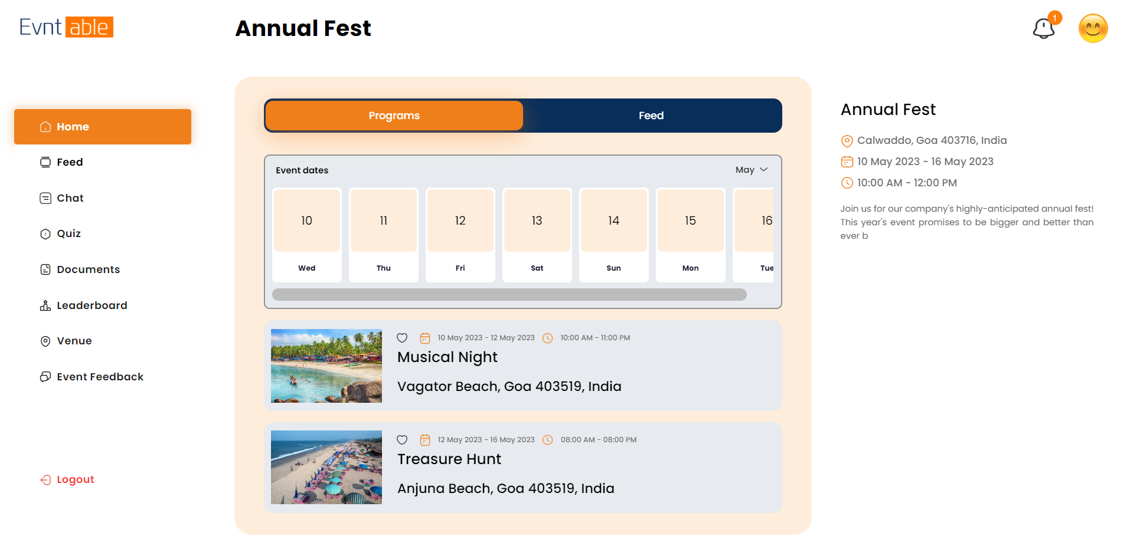Select the 10 Wed date card

coord(306,235)
